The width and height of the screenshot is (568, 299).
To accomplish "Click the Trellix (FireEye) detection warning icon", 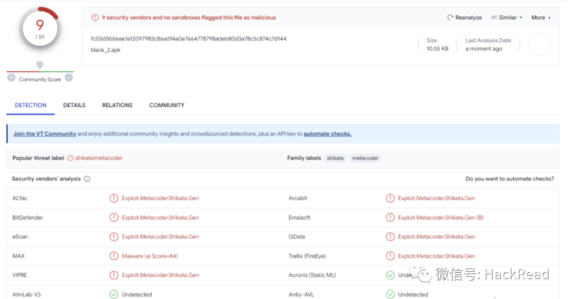I will point(390,256).
